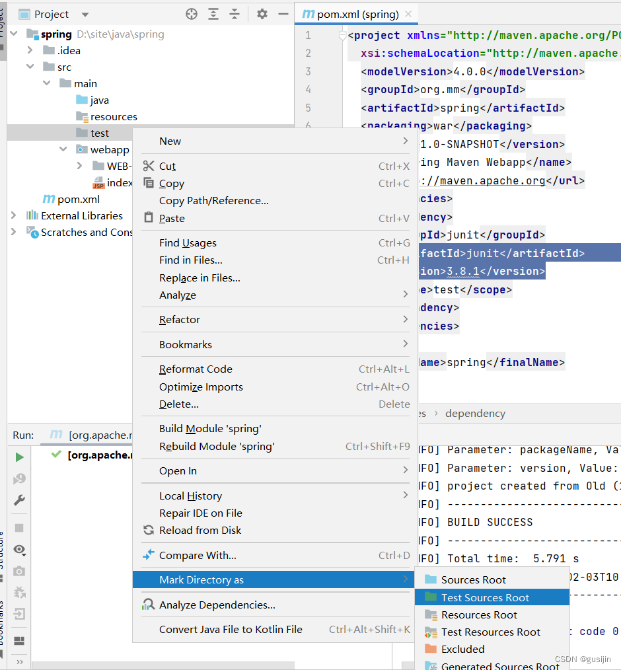
Task: Select pom.xml in project tree
Action: [x=71, y=199]
